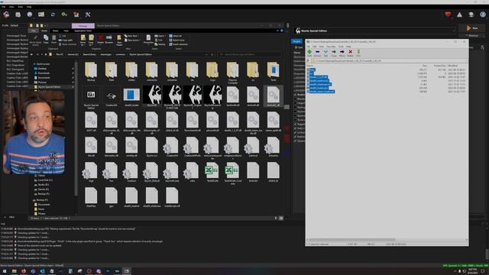489x275 pixels.
Task: Open the Copy to dropdown in Explorer ribbon
Action: tap(91, 40)
